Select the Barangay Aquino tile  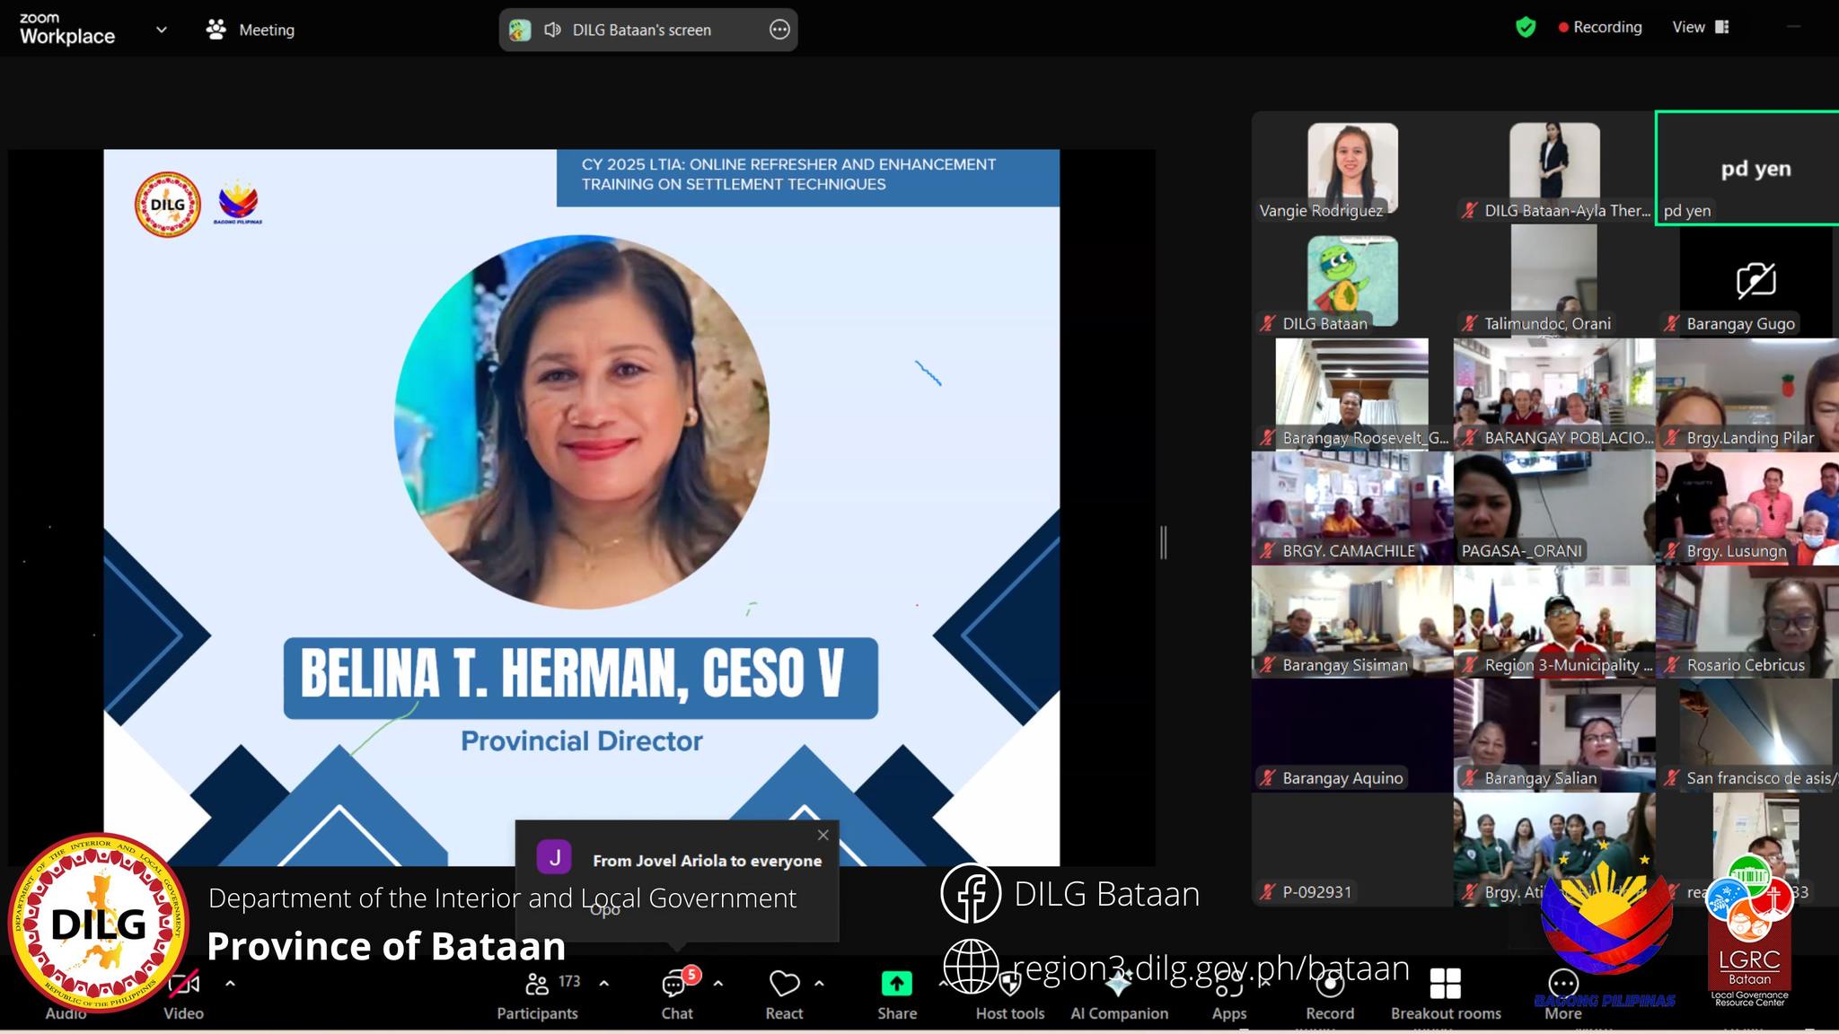tap(1352, 735)
